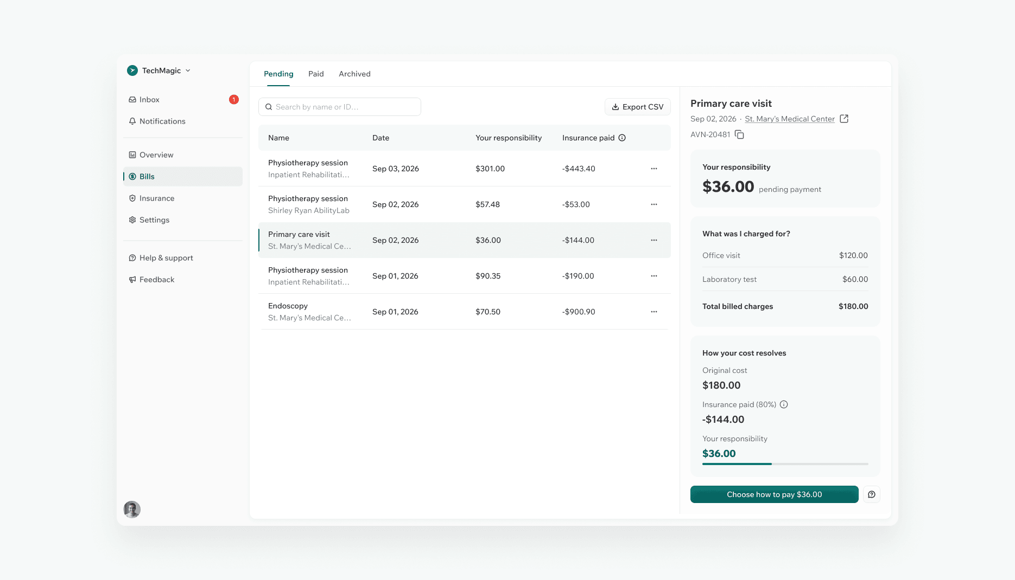Click Choose how to pay $36.00
The width and height of the screenshot is (1015, 580).
(x=775, y=494)
